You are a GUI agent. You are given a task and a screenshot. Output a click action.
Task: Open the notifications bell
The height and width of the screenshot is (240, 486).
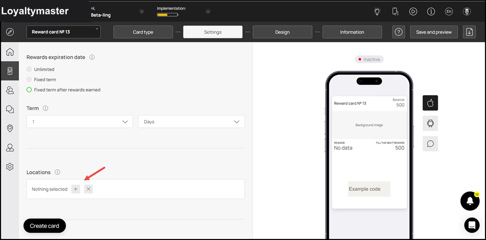click(x=470, y=201)
